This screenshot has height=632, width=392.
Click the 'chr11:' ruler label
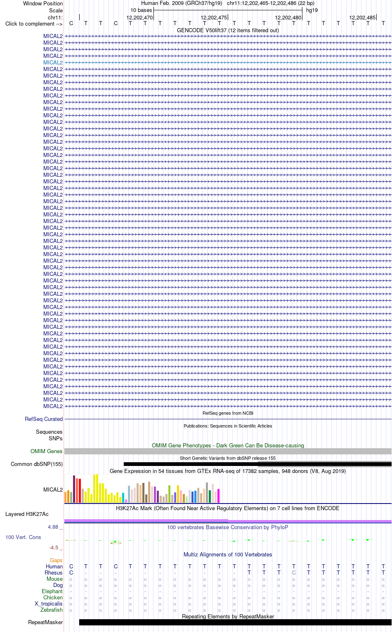click(x=55, y=17)
